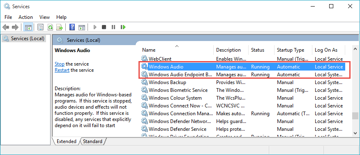Screen dimensions: 360x155
Task: Switch to the Extended tab
Action: pos(66,141)
